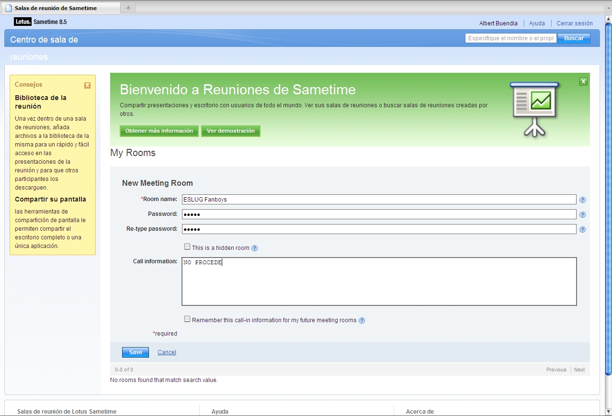Click the My Rooms heading
Screen dimensions: 612x416
click(x=133, y=153)
